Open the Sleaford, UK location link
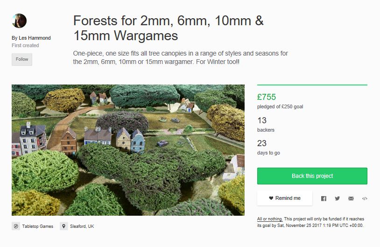380x247 pixels. coord(82,226)
